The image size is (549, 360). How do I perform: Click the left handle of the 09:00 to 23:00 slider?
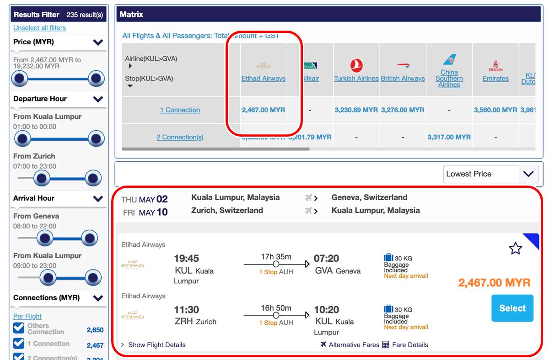click(48, 278)
